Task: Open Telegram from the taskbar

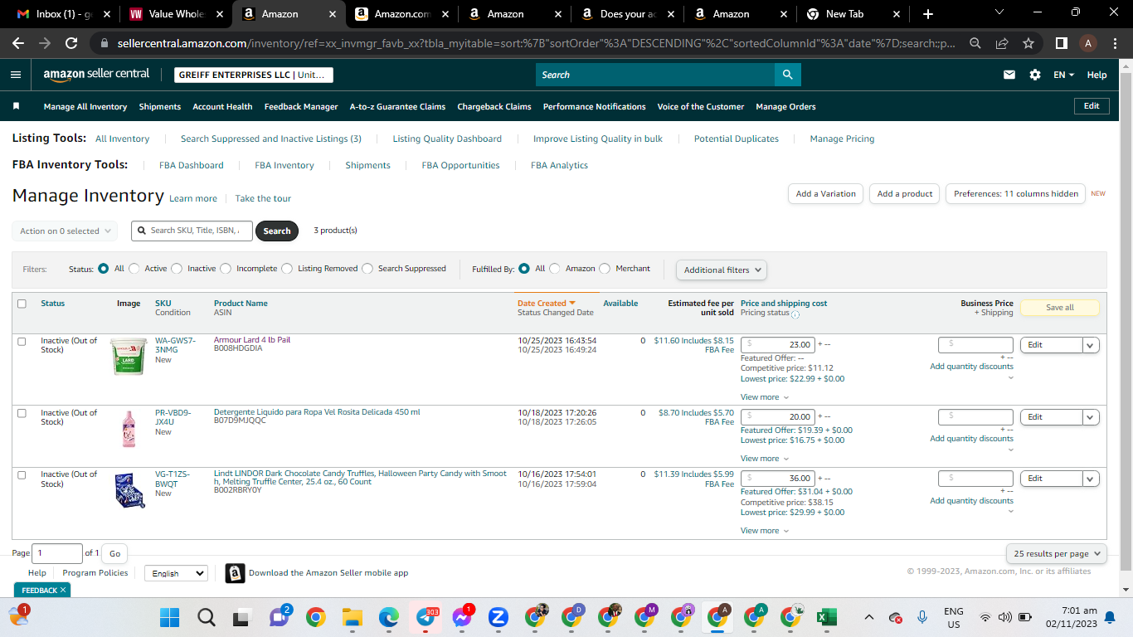Action: click(425, 618)
